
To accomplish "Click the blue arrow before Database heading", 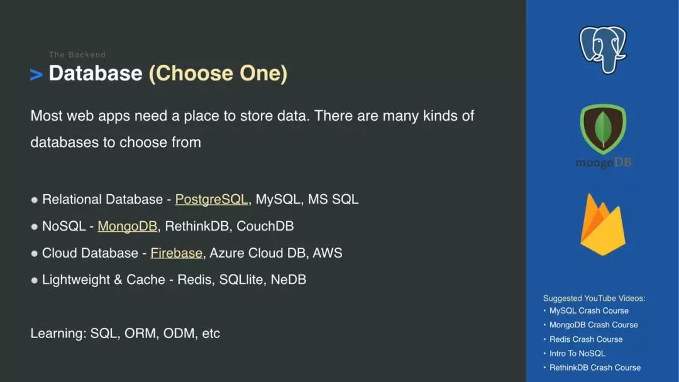I will click(x=36, y=74).
